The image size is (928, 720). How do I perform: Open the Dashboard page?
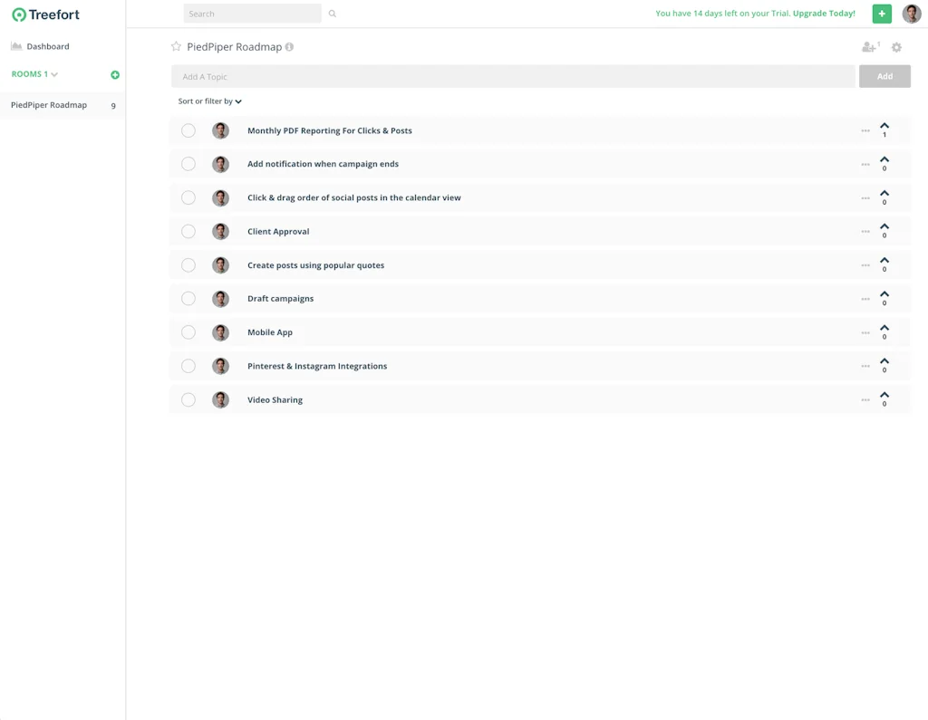click(47, 46)
